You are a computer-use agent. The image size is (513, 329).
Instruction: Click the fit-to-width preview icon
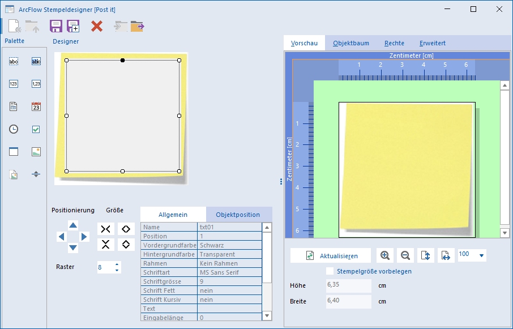pyautogui.click(x=446, y=255)
